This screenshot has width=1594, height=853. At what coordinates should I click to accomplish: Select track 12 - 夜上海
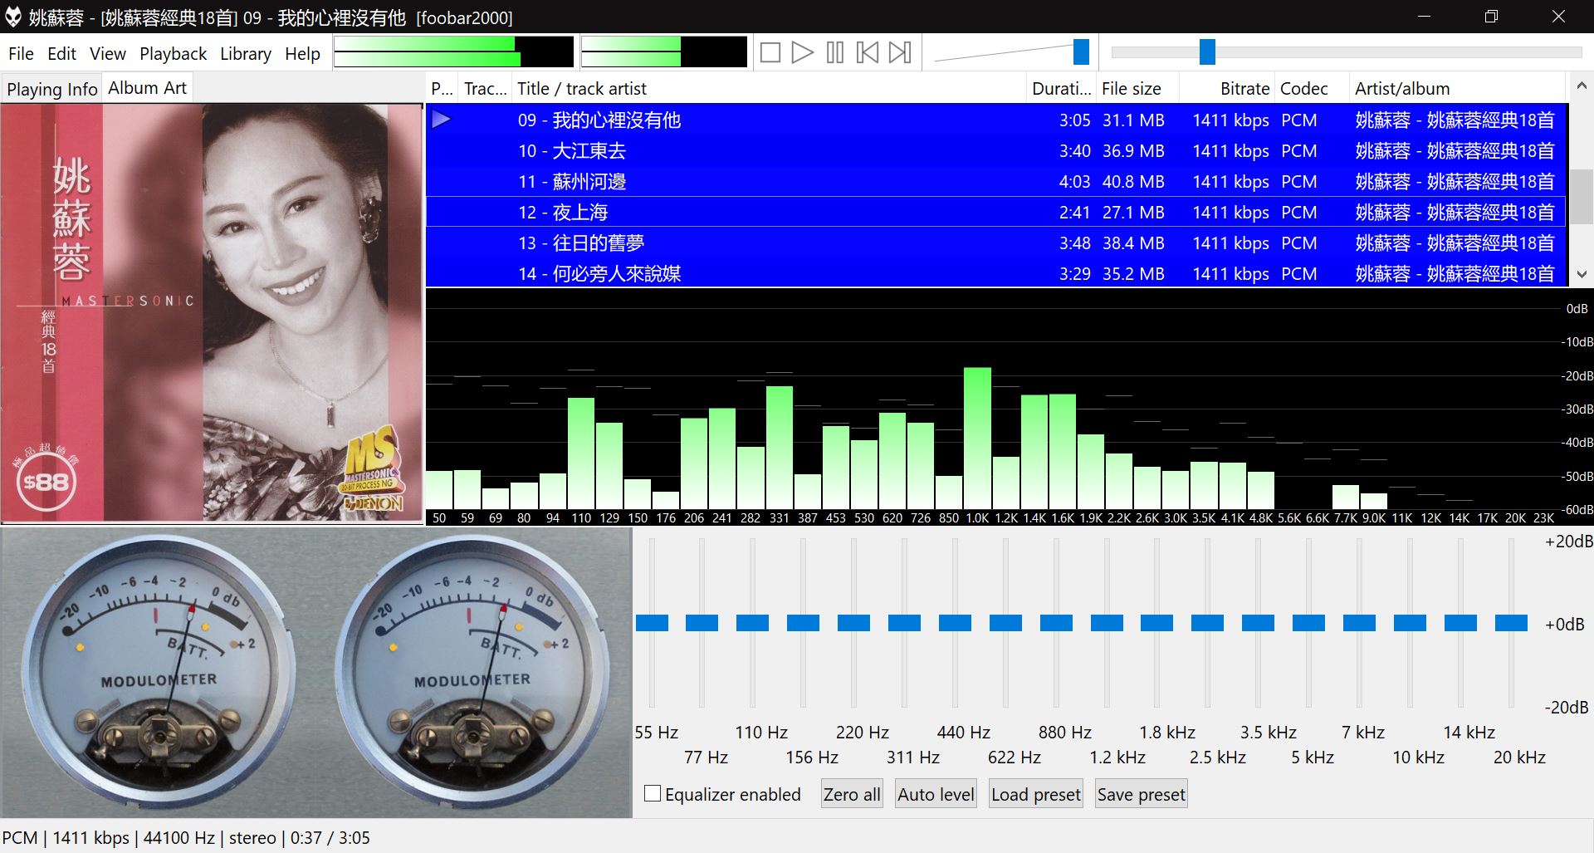(996, 212)
